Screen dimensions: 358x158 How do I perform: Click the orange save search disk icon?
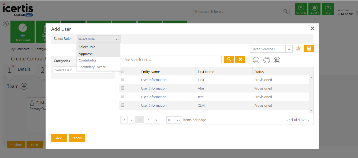(x=309, y=48)
